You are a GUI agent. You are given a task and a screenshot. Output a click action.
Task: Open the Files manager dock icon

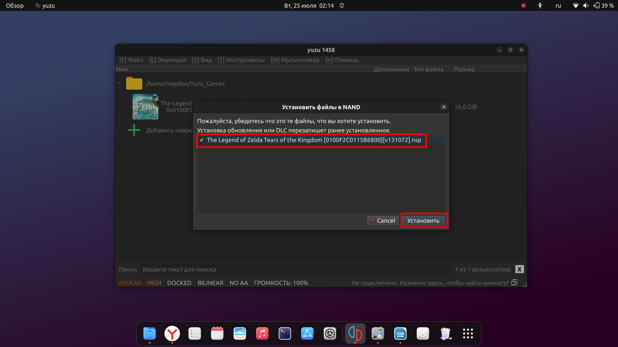click(150, 334)
